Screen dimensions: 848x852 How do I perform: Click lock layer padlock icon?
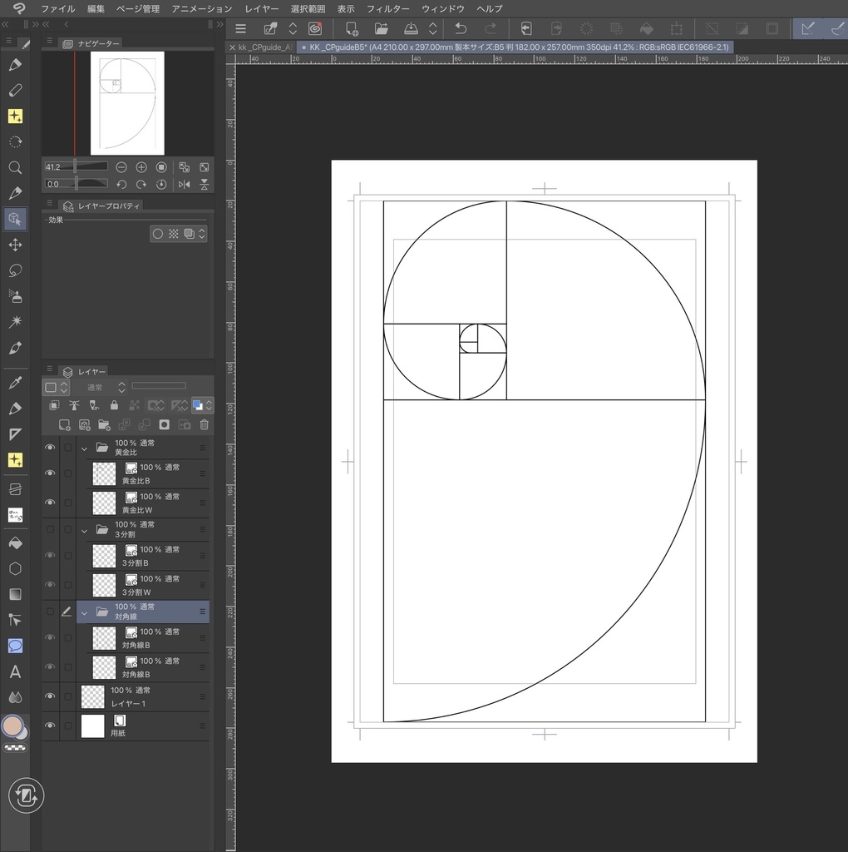click(114, 405)
